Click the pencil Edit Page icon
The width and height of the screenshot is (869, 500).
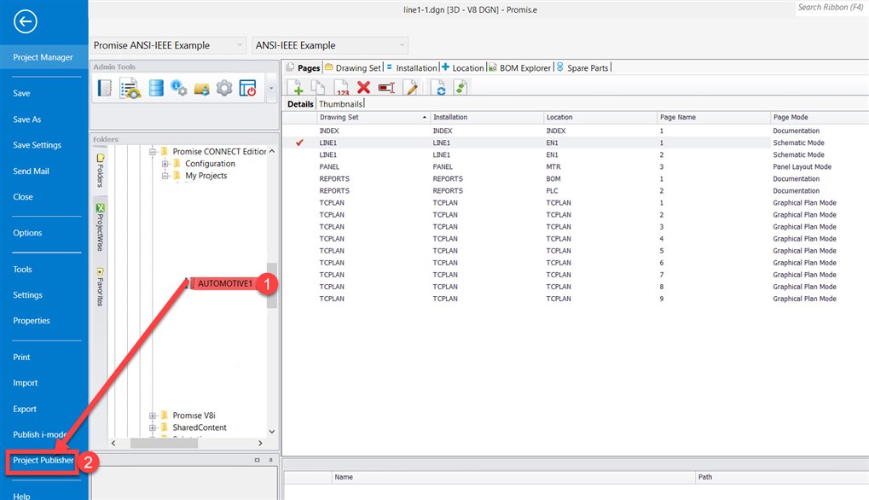[411, 88]
